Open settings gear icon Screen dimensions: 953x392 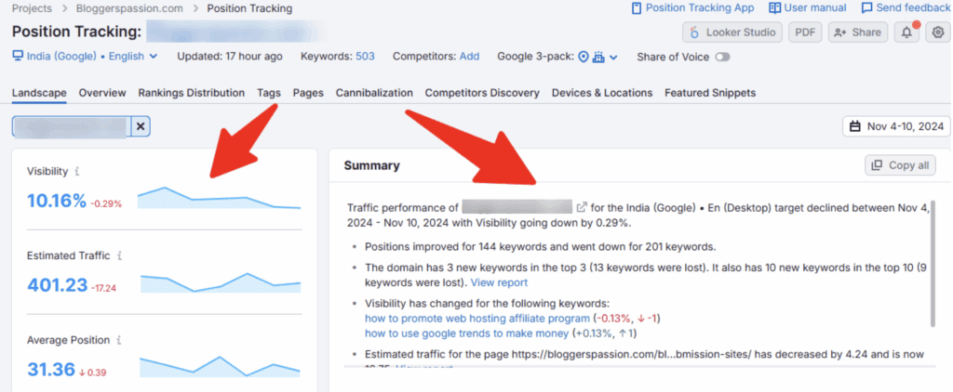(x=938, y=33)
